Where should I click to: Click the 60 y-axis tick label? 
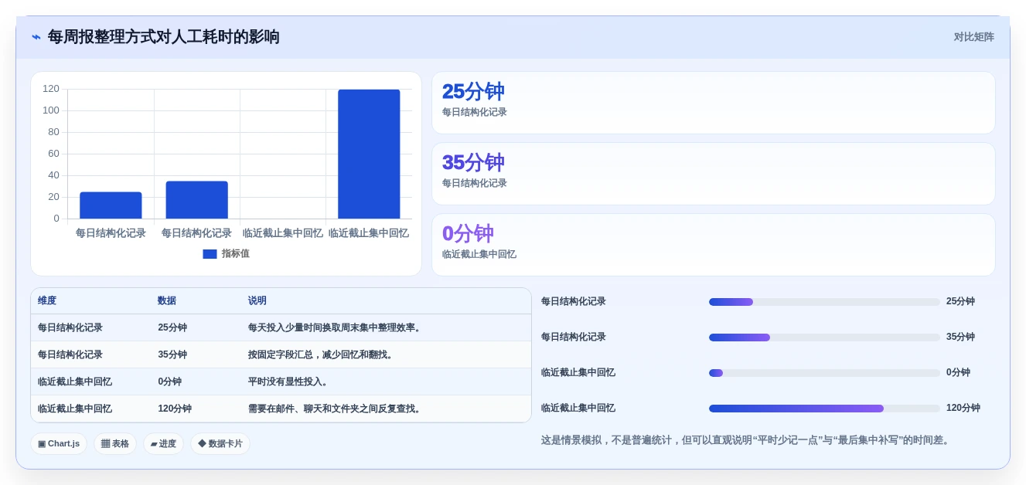pyautogui.click(x=53, y=154)
